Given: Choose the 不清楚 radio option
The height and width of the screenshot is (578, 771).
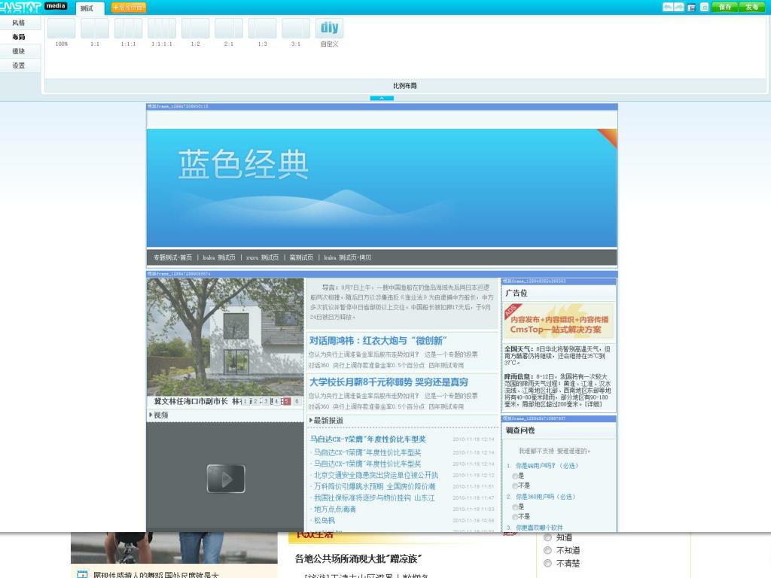Looking at the screenshot, I should click(547, 563).
